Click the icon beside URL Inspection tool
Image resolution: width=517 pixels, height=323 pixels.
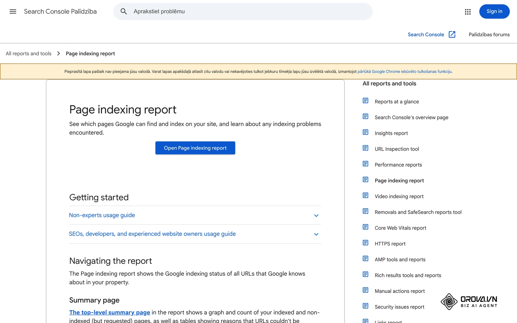point(365,148)
